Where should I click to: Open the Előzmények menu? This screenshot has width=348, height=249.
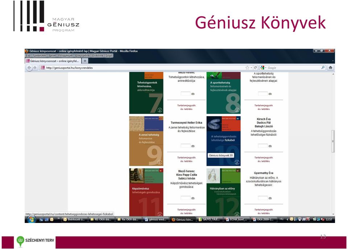pyautogui.click(x=66, y=56)
